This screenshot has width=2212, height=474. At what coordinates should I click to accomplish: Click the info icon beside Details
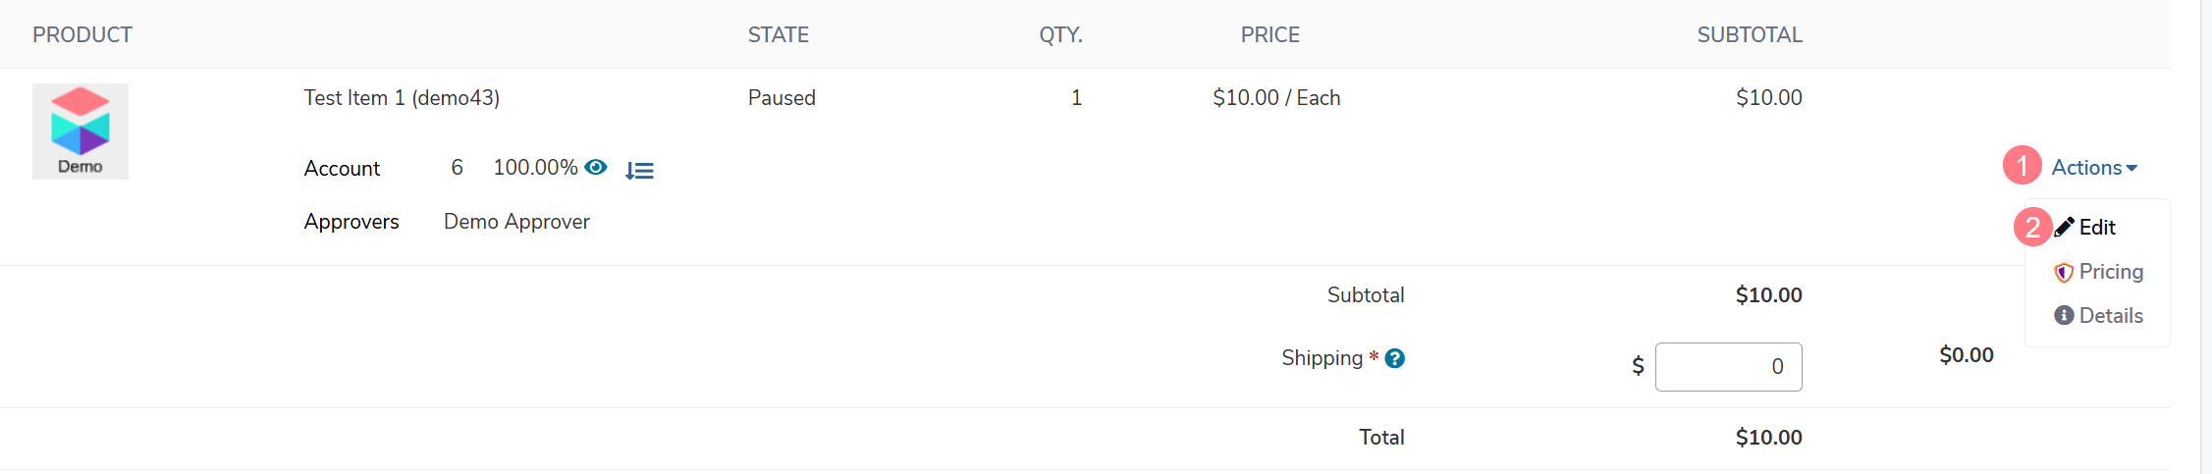pyautogui.click(x=2064, y=316)
